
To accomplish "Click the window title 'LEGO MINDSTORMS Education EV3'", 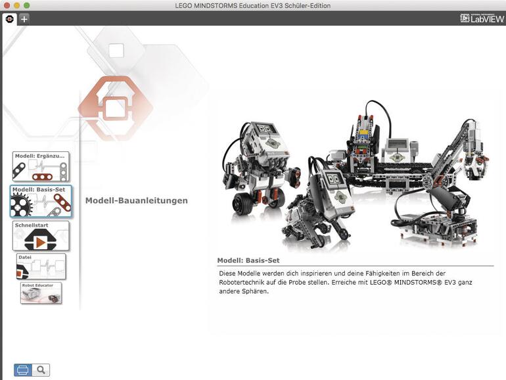I will coord(253,5).
